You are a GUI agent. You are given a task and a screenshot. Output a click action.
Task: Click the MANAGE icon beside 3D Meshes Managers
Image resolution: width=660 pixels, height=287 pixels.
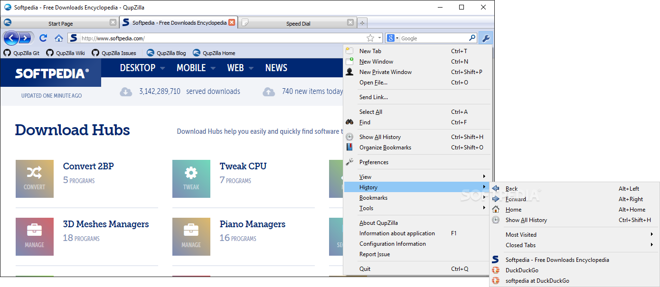point(35,237)
